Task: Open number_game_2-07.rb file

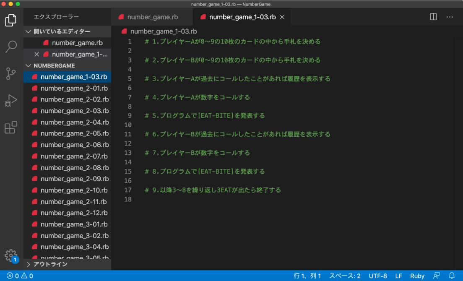Action: tap(67, 156)
